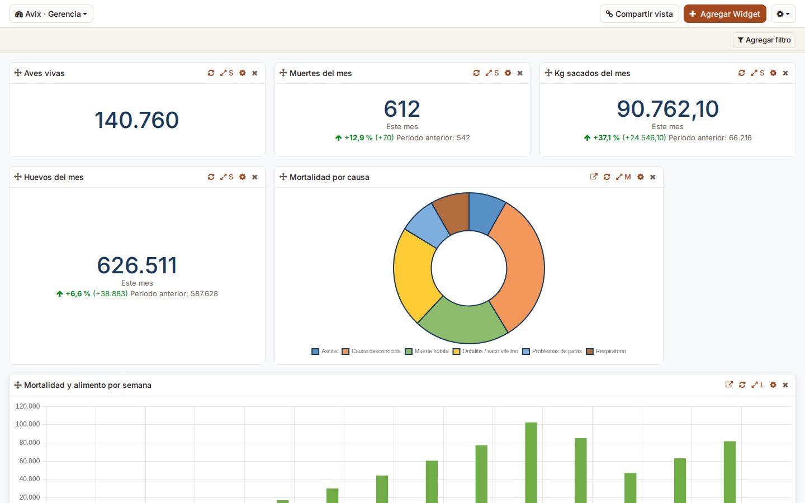The width and height of the screenshot is (805, 503).
Task: Grab the move handle of Aves vivas widget
Action: click(18, 73)
